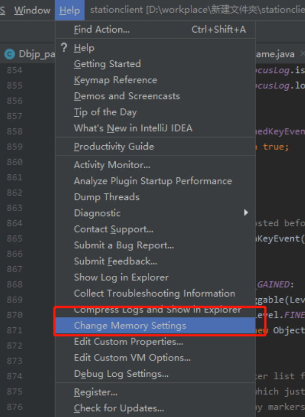Click line number 860 in the gutter

coord(15,162)
